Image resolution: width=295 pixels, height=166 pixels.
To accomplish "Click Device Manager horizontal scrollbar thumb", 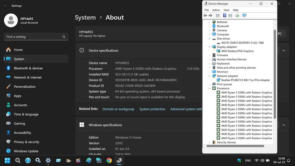I will pos(235,146).
